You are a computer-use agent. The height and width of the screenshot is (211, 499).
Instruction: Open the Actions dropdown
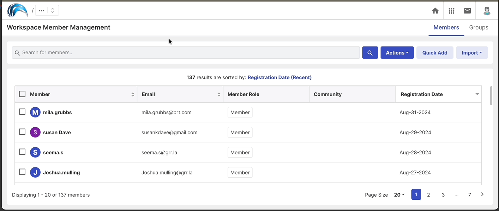[x=397, y=52]
